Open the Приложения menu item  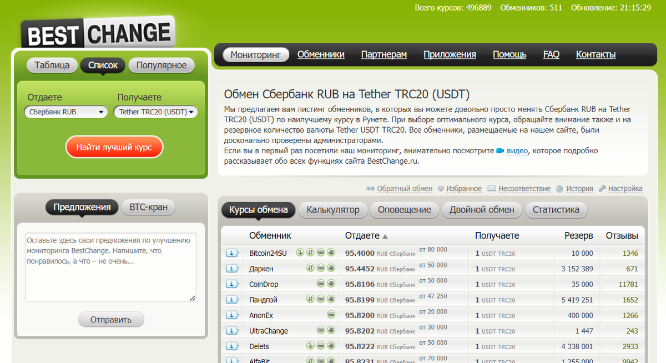tap(450, 54)
